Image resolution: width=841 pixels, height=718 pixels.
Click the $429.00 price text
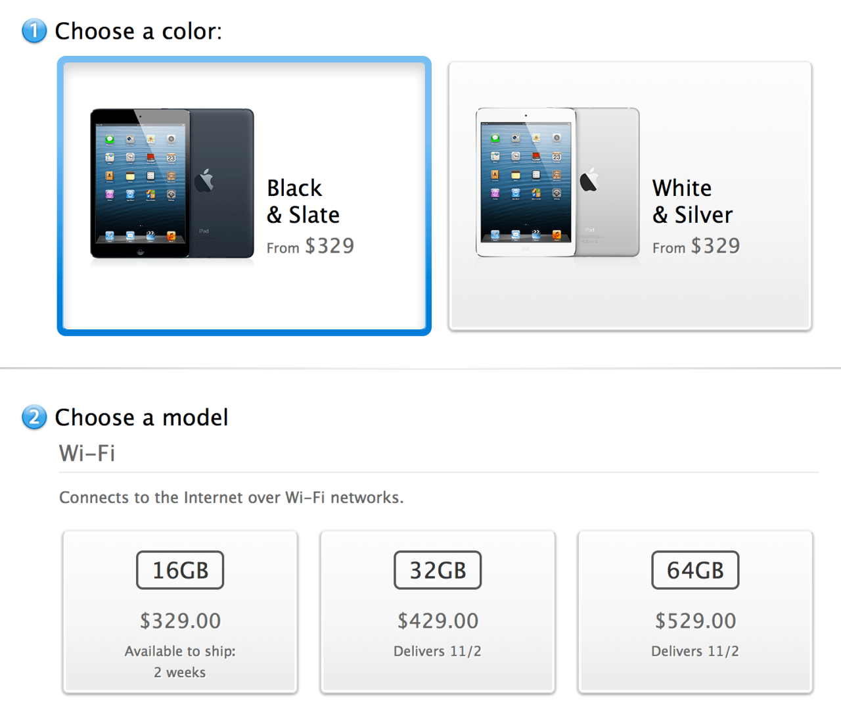click(437, 620)
